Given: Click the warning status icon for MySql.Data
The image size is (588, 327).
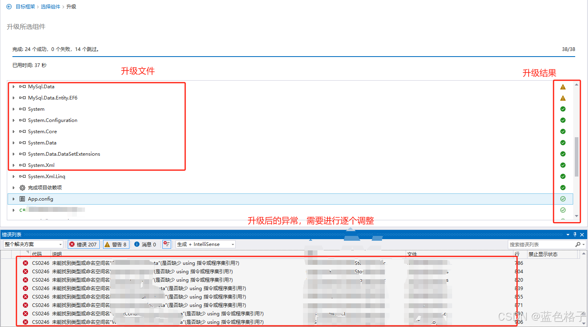Looking at the screenshot, I should 563,87.
